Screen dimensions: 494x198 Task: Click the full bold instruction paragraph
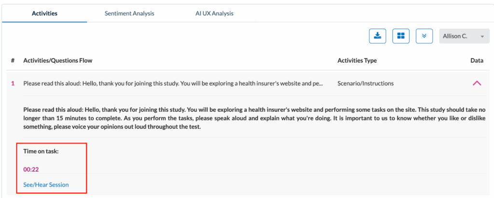click(x=254, y=118)
